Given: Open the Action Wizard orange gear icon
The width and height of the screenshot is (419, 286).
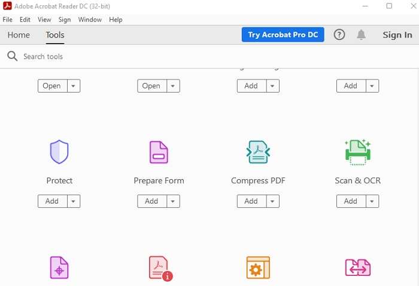Looking at the screenshot, I should tap(258, 267).
